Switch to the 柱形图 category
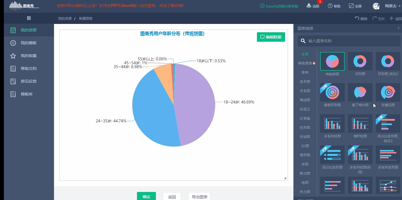Screen dimensions: 402x200 [x=305, y=127]
